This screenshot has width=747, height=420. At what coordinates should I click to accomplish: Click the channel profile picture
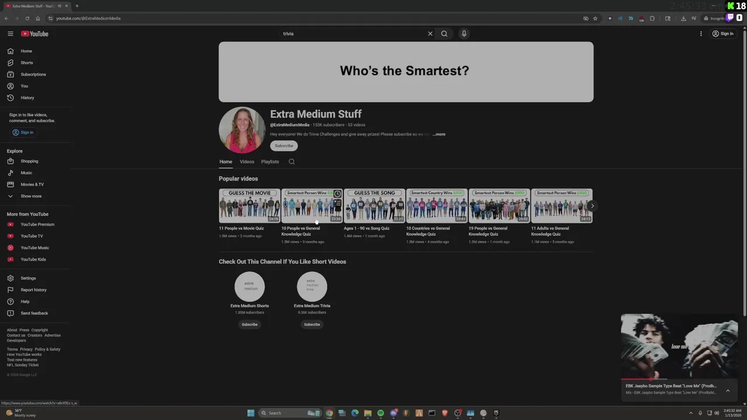pos(242,129)
